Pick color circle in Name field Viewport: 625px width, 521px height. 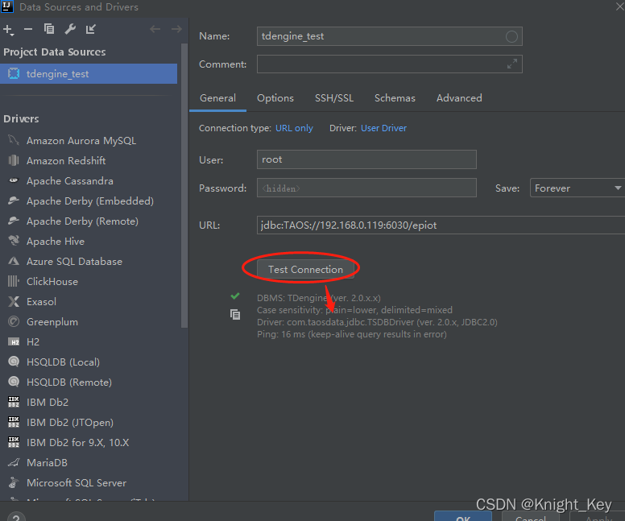[x=511, y=37]
